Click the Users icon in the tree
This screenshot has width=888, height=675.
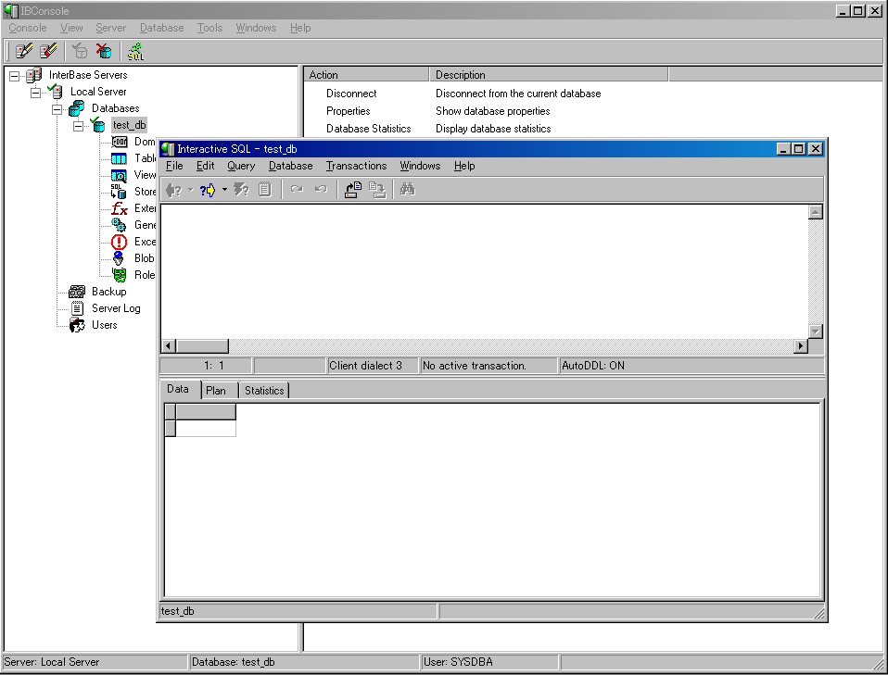coord(78,325)
